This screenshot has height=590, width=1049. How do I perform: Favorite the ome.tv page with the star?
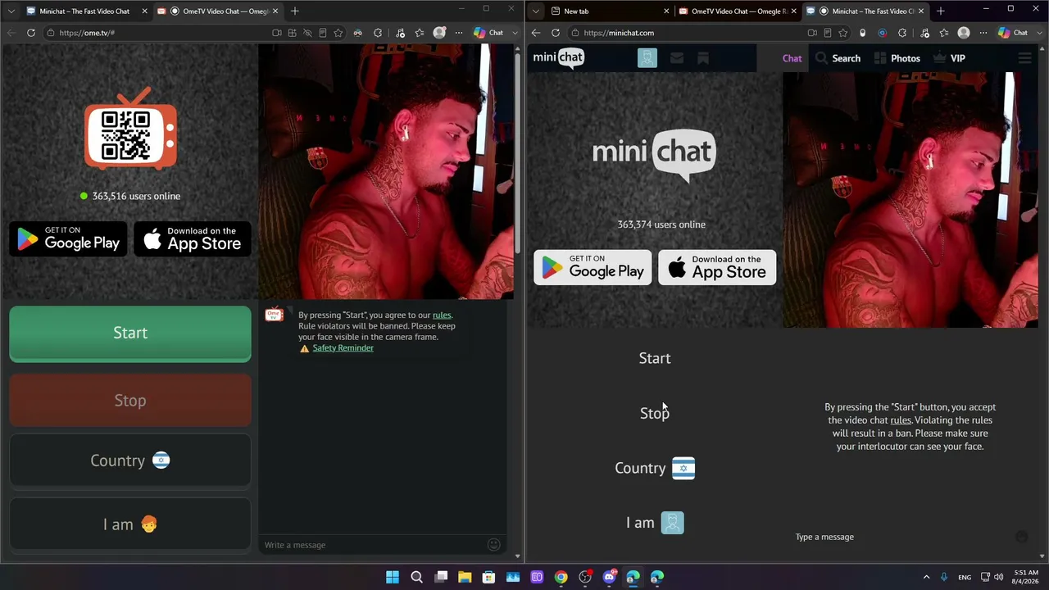(x=338, y=33)
